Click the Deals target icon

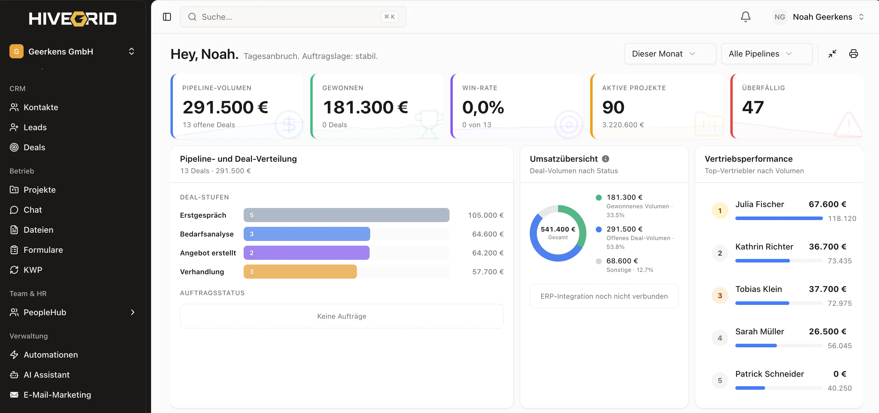[14, 147]
